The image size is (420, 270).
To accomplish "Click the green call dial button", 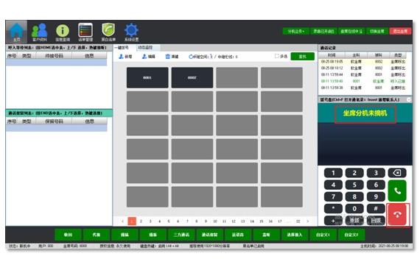I will click(x=397, y=191).
